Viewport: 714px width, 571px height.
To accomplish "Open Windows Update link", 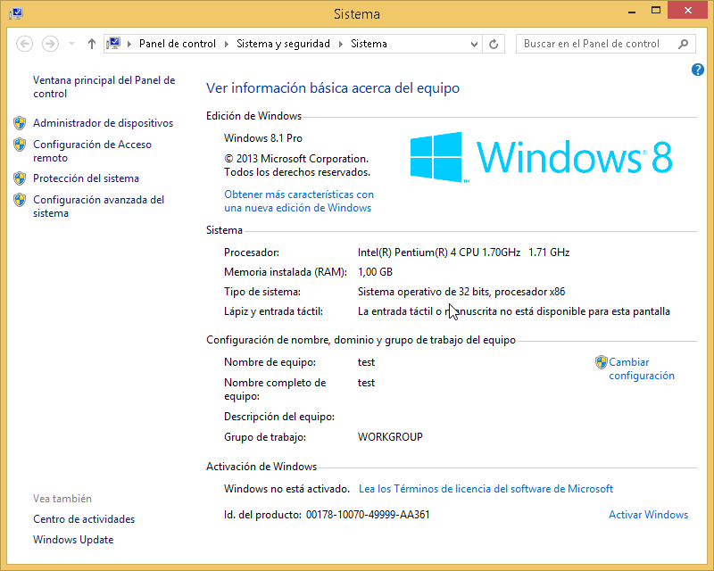I will [x=73, y=540].
